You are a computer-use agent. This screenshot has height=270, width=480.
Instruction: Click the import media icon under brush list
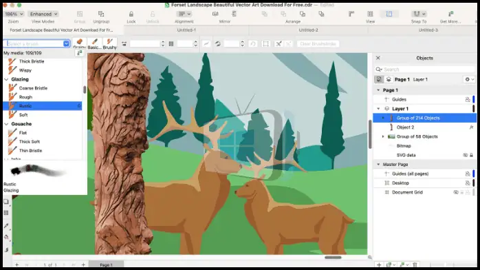80,53
